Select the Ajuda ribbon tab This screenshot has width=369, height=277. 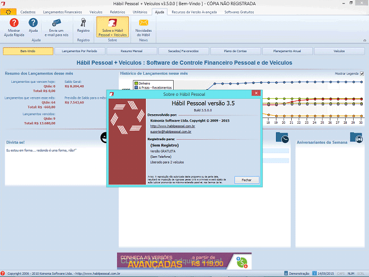click(x=160, y=12)
